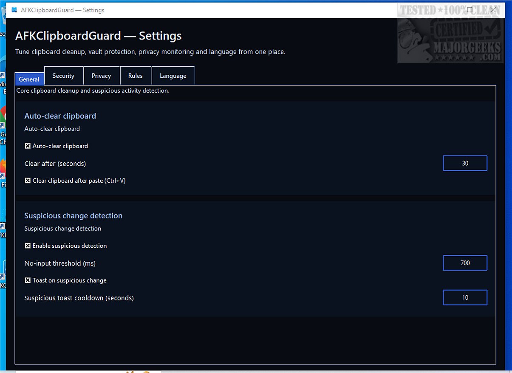This screenshot has height=373, width=512.
Task: Click the AFKClipboardGuard title bar app icon
Action: (x=14, y=10)
